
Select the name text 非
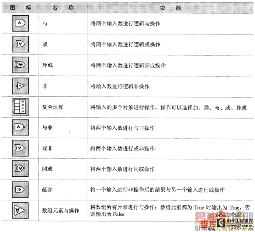tap(45, 86)
